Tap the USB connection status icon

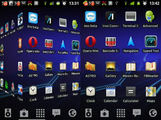(x=117, y=3)
